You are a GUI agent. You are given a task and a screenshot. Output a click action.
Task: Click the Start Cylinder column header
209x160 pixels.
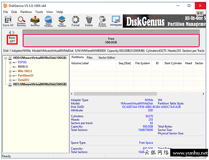coord(173,63)
